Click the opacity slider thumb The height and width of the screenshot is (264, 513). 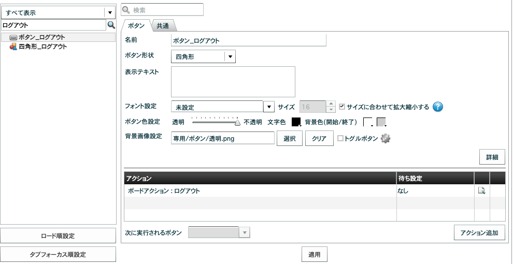pyautogui.click(x=238, y=123)
